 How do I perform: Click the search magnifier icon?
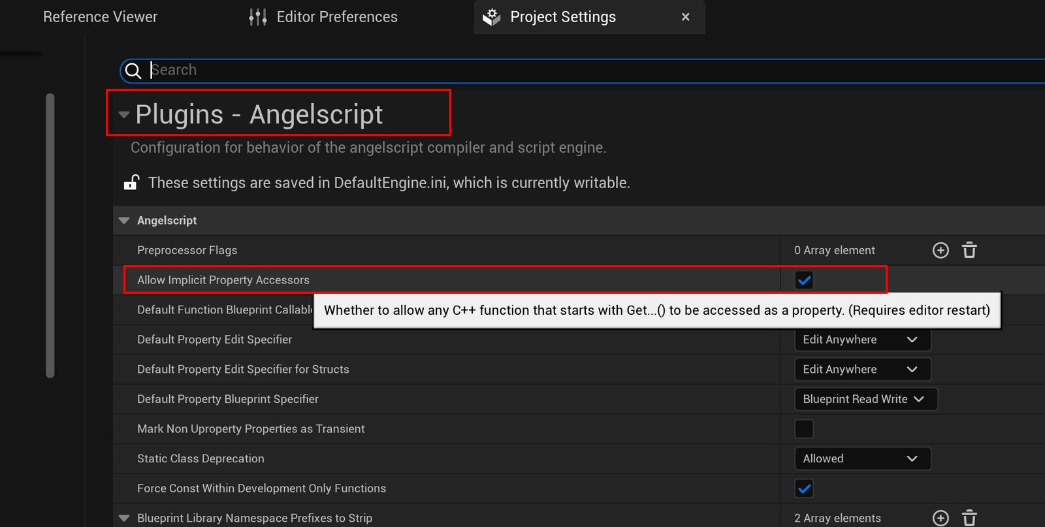tap(133, 71)
